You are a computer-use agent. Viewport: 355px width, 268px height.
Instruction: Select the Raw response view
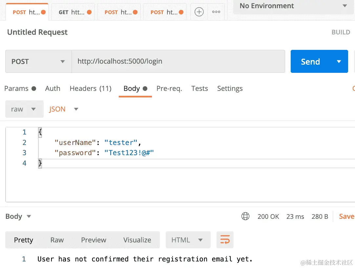tap(57, 240)
